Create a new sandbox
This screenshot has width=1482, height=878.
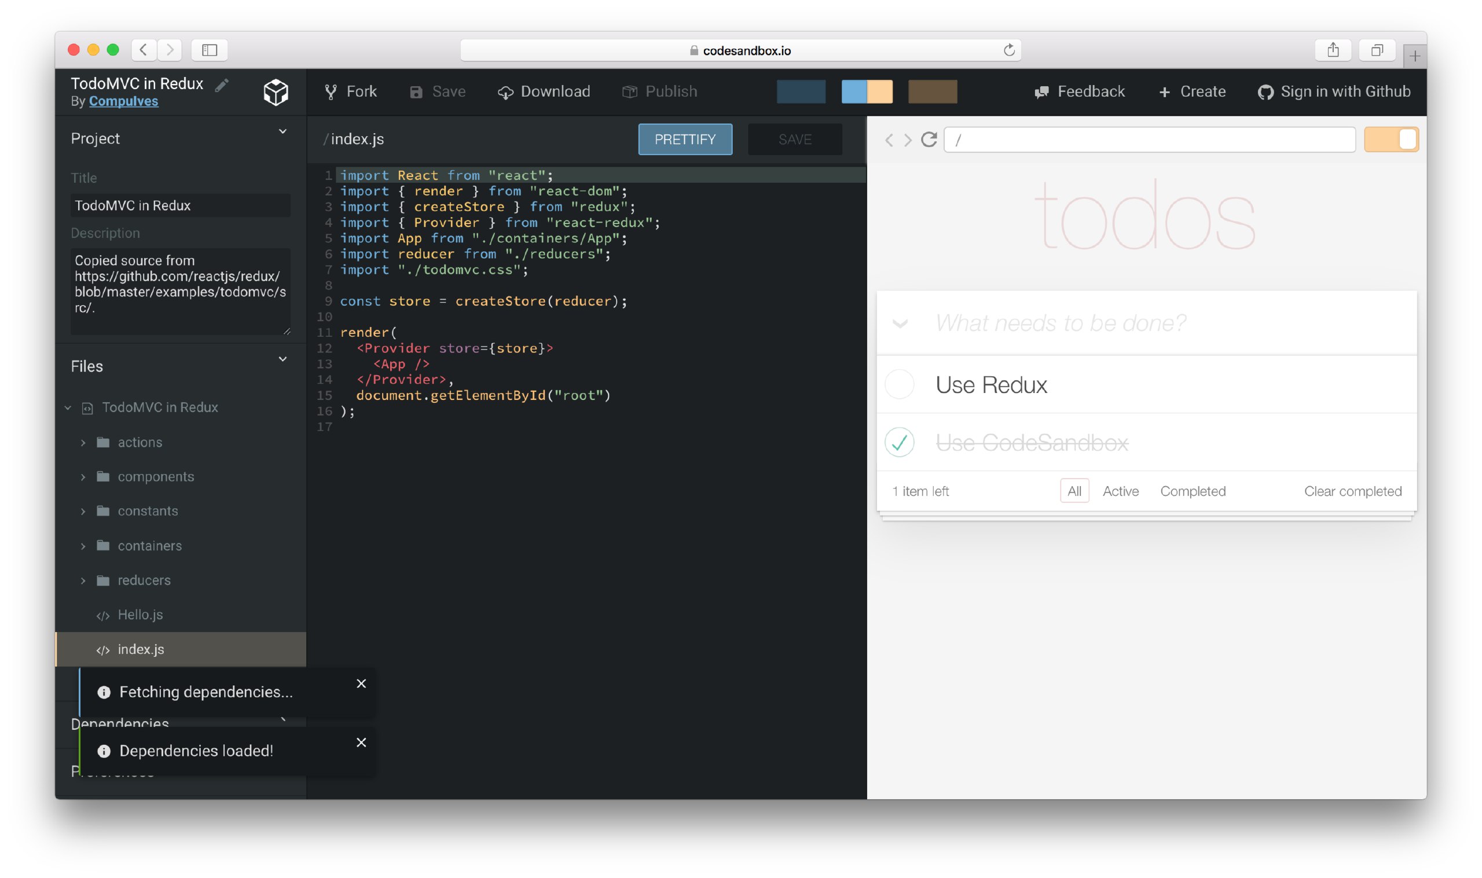[1192, 91]
